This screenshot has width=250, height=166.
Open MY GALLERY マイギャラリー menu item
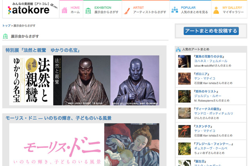[x=229, y=9]
